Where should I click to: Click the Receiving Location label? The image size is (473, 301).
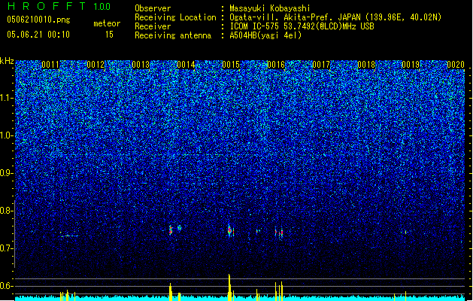175,17
